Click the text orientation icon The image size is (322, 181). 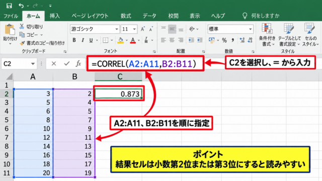tap(192, 29)
